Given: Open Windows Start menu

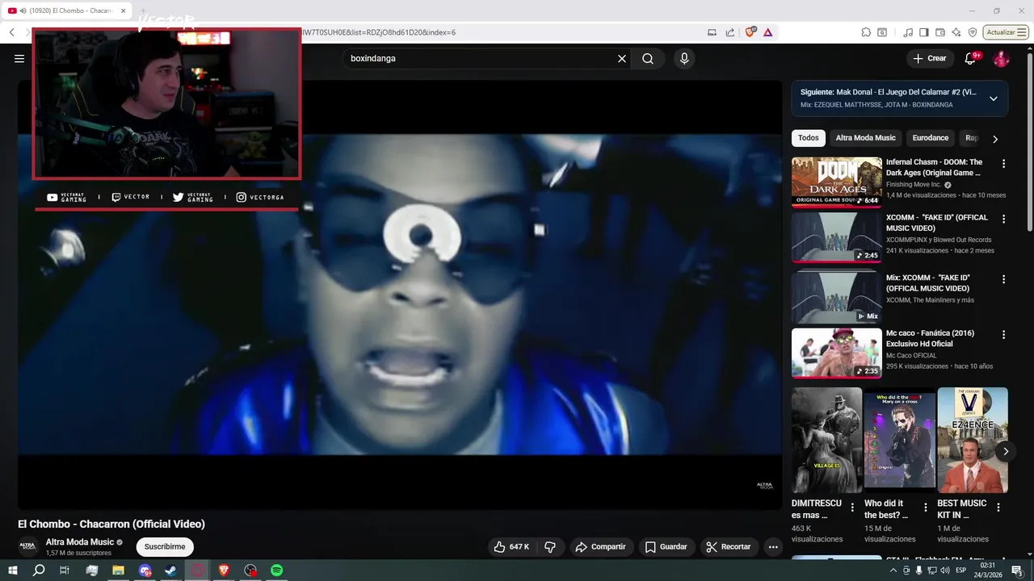Looking at the screenshot, I should (x=13, y=571).
